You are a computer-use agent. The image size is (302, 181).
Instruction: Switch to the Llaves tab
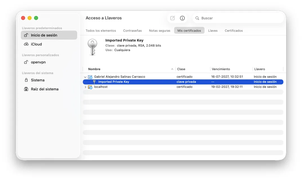coord(213,31)
